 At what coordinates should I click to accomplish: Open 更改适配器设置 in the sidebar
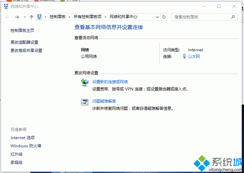point(24,42)
